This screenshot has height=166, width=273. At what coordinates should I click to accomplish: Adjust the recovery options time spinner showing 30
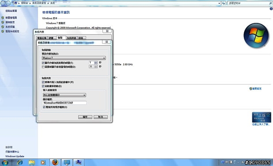click(x=95, y=66)
